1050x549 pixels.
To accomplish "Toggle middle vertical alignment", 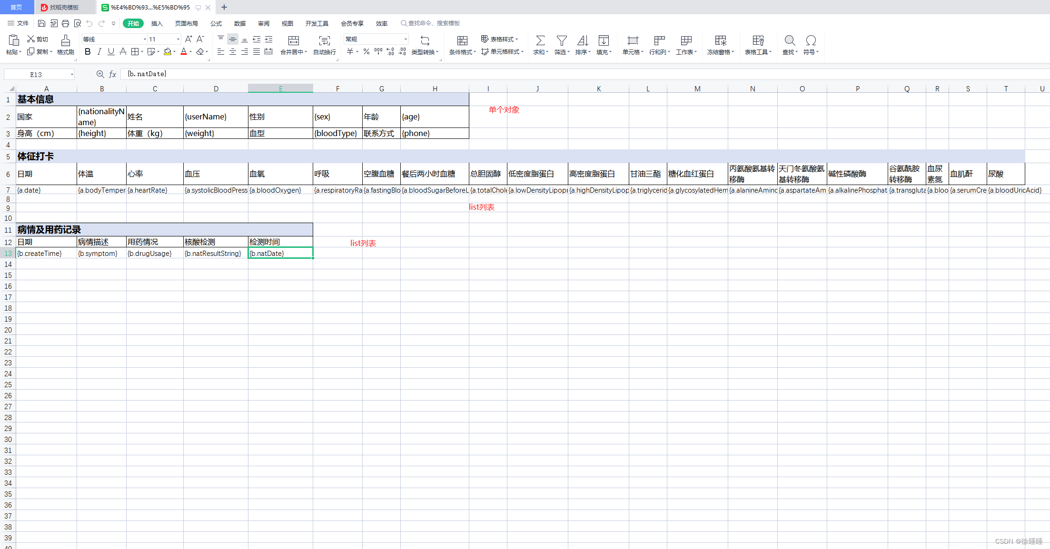I will 233,39.
